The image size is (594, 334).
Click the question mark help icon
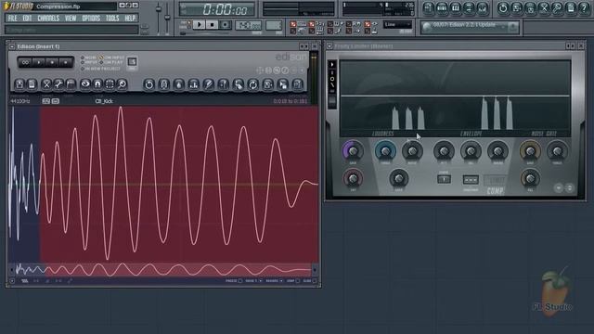[x=584, y=8]
